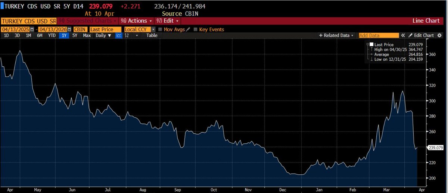Click the start date field 04/13/2025

(15, 29)
